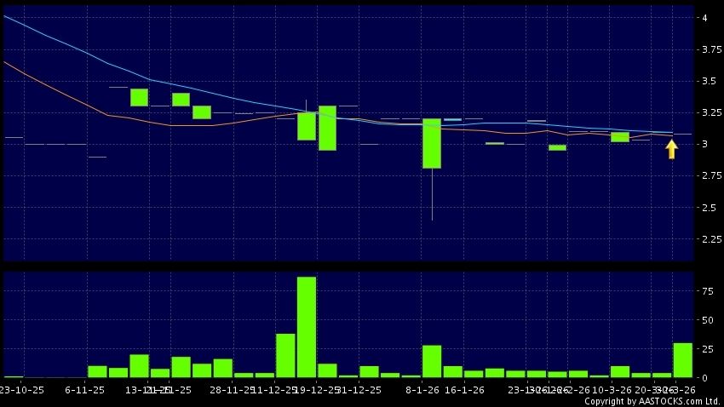Click the large green candle above the 8-1-26 label

tap(432, 143)
